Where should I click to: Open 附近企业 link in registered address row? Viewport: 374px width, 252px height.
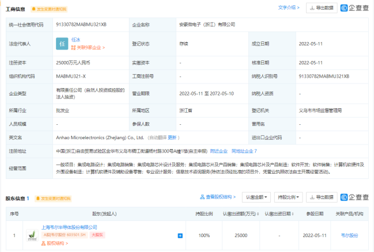(219, 151)
